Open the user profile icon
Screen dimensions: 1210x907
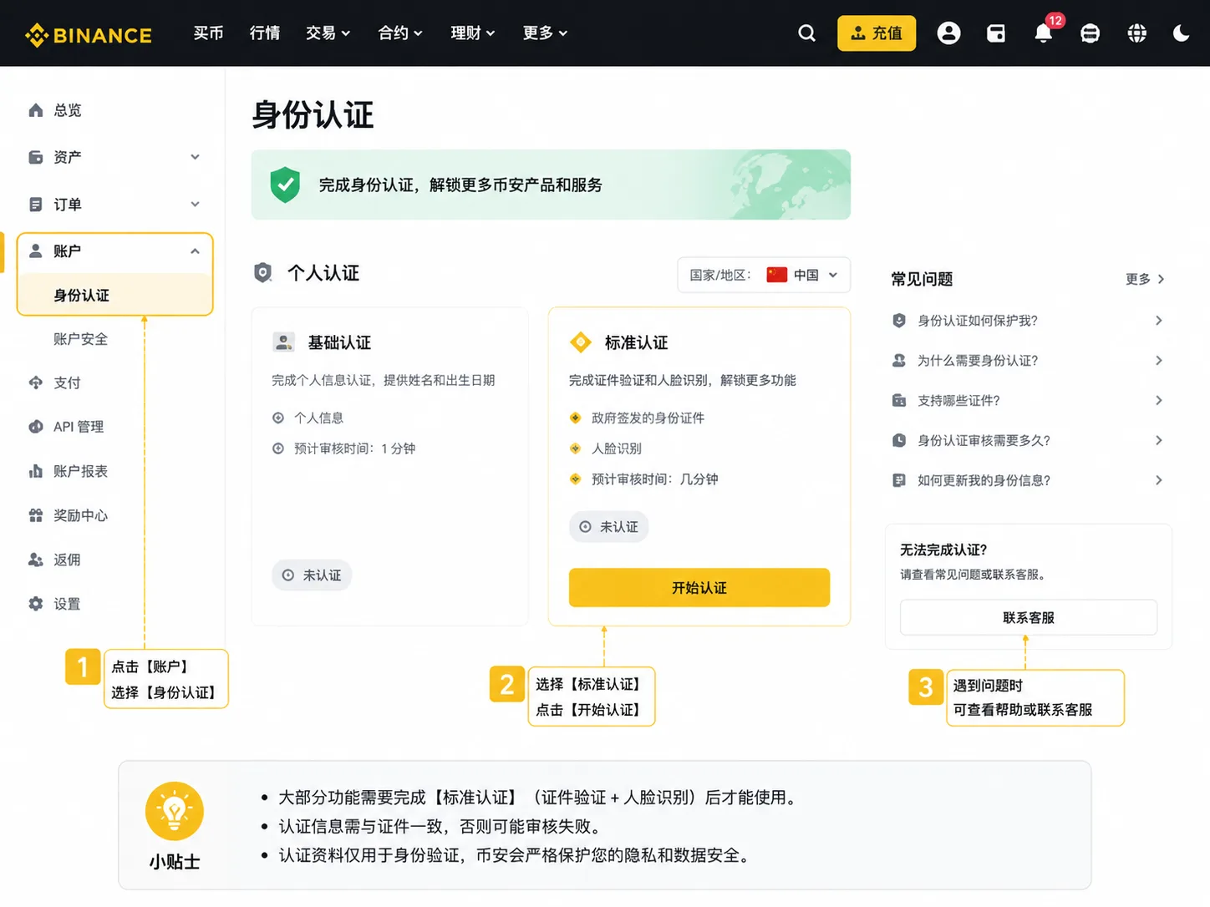coord(948,33)
